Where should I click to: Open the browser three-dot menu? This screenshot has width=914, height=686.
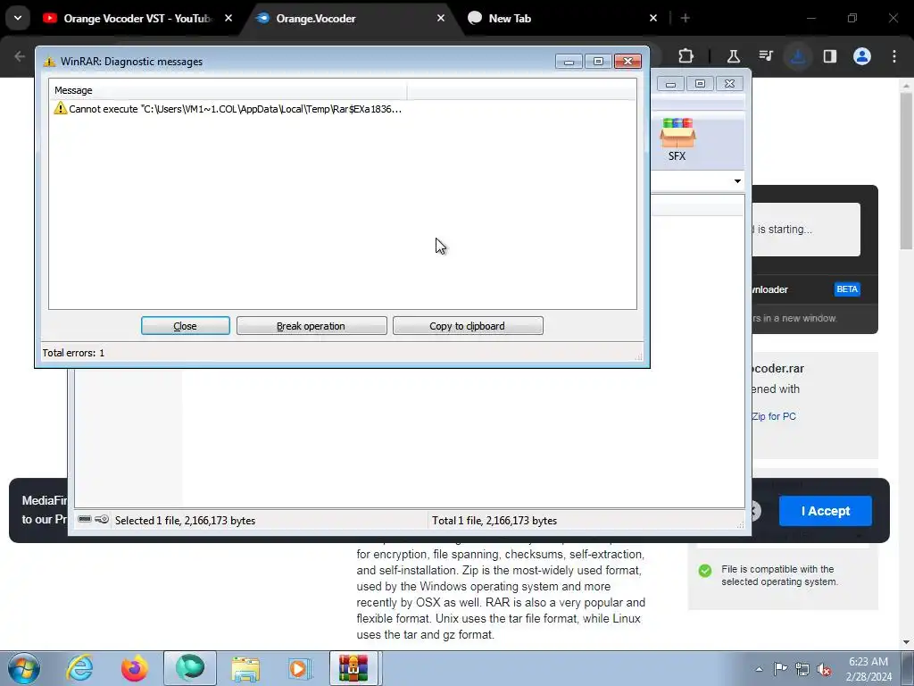coord(894,56)
